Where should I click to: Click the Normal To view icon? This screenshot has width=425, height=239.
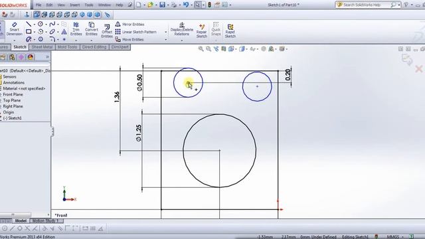[27, 15]
